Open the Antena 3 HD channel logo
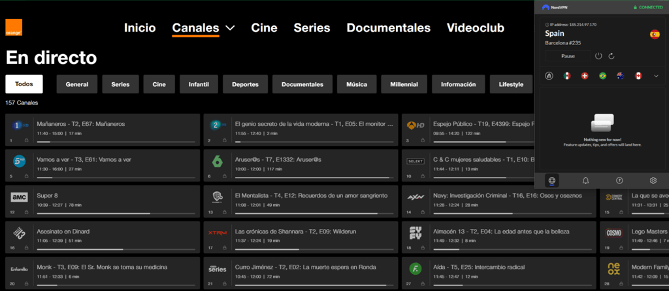Viewport: 669px width, 291px height. [x=416, y=125]
